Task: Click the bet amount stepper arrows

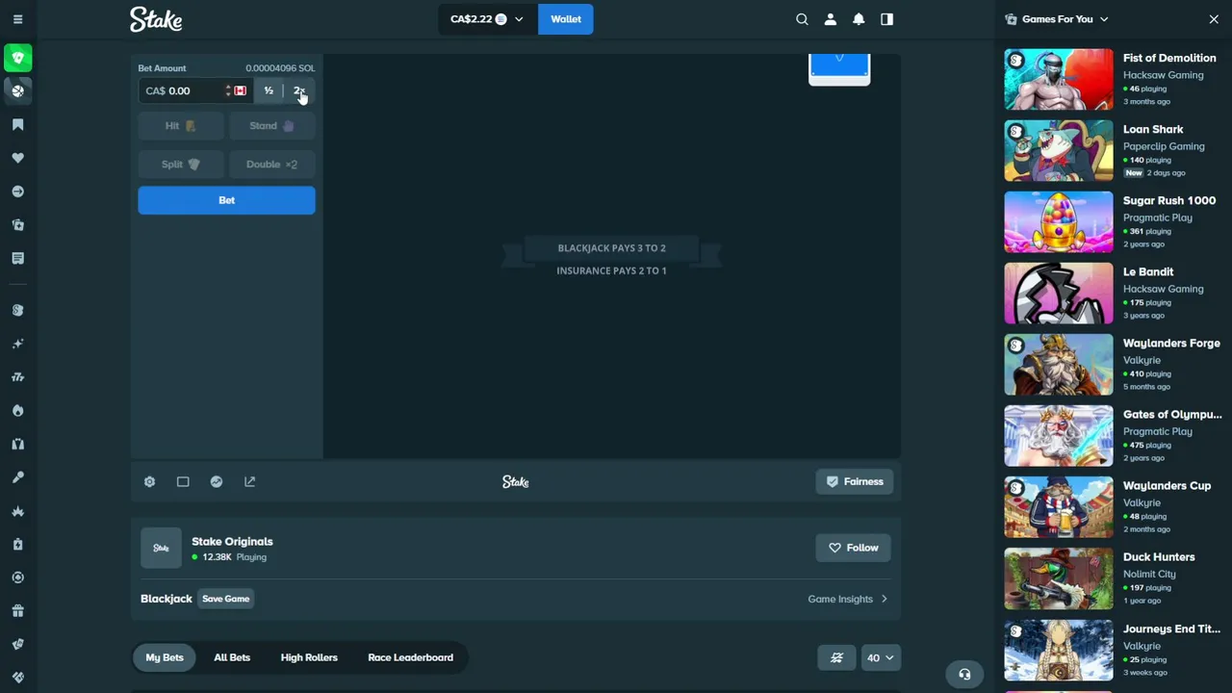Action: pyautogui.click(x=228, y=90)
